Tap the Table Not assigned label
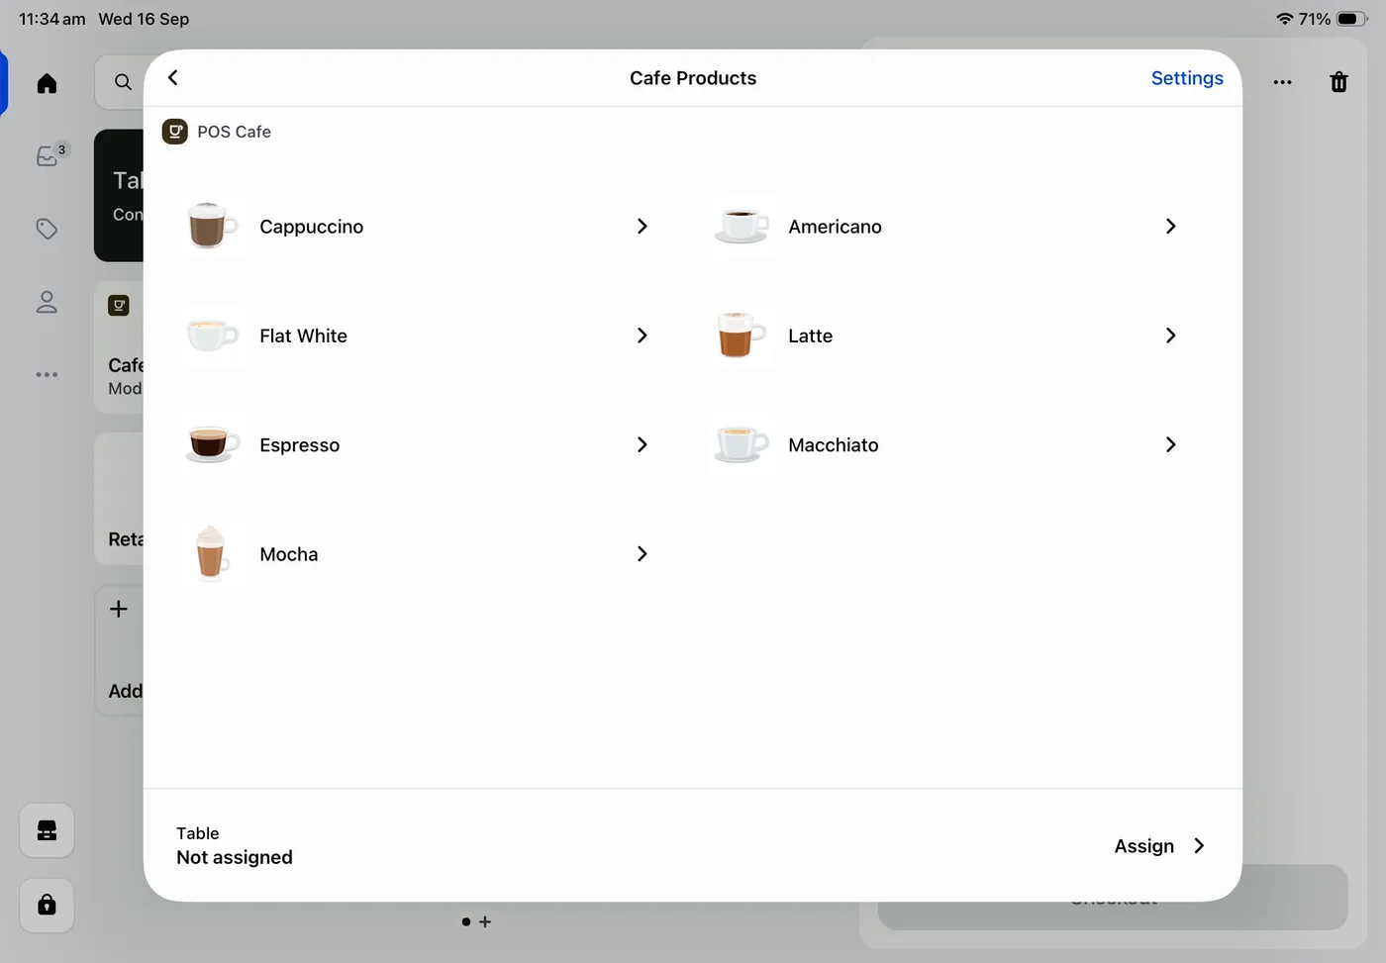 pyautogui.click(x=235, y=846)
